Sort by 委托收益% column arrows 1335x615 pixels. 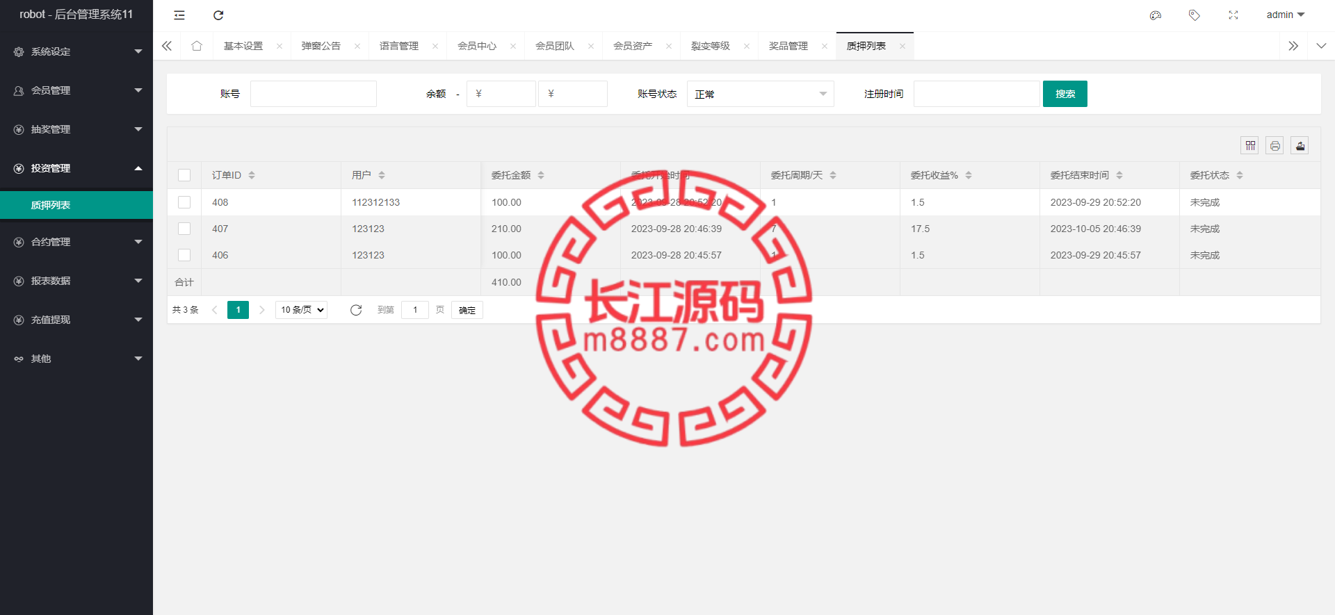point(969,175)
